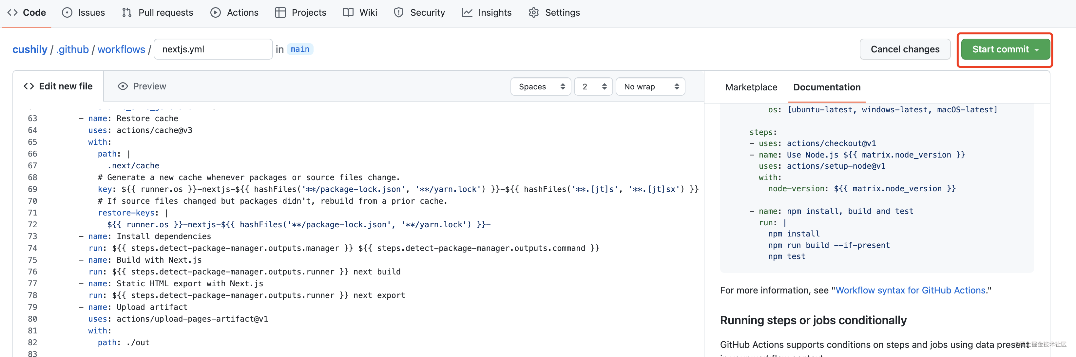Click 'name: Install dependencies' line 73
Image resolution: width=1076 pixels, height=357 pixels.
149,236
